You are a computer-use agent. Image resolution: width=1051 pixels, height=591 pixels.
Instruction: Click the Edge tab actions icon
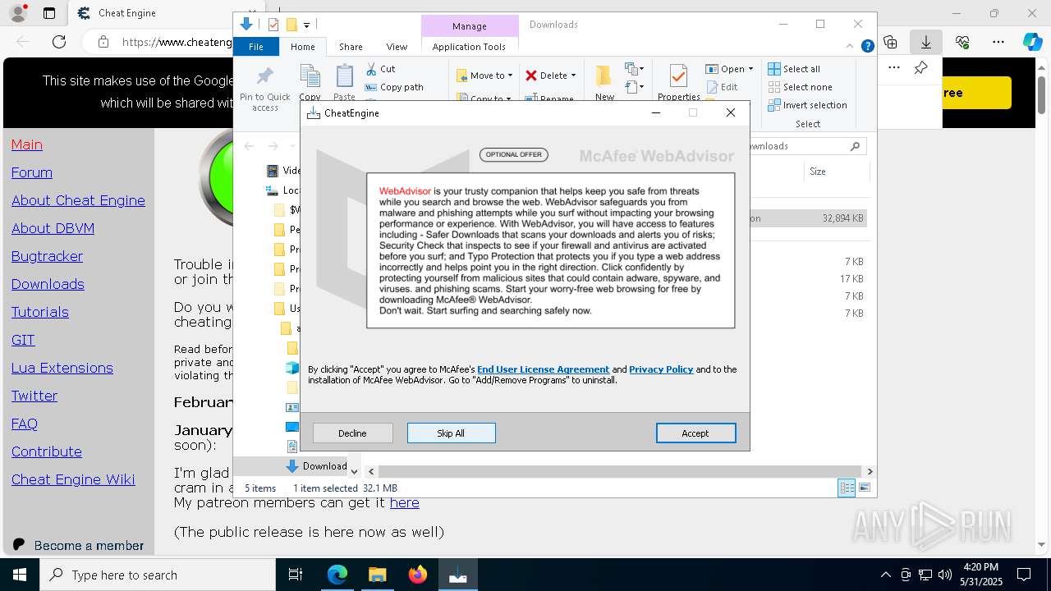click(x=49, y=13)
